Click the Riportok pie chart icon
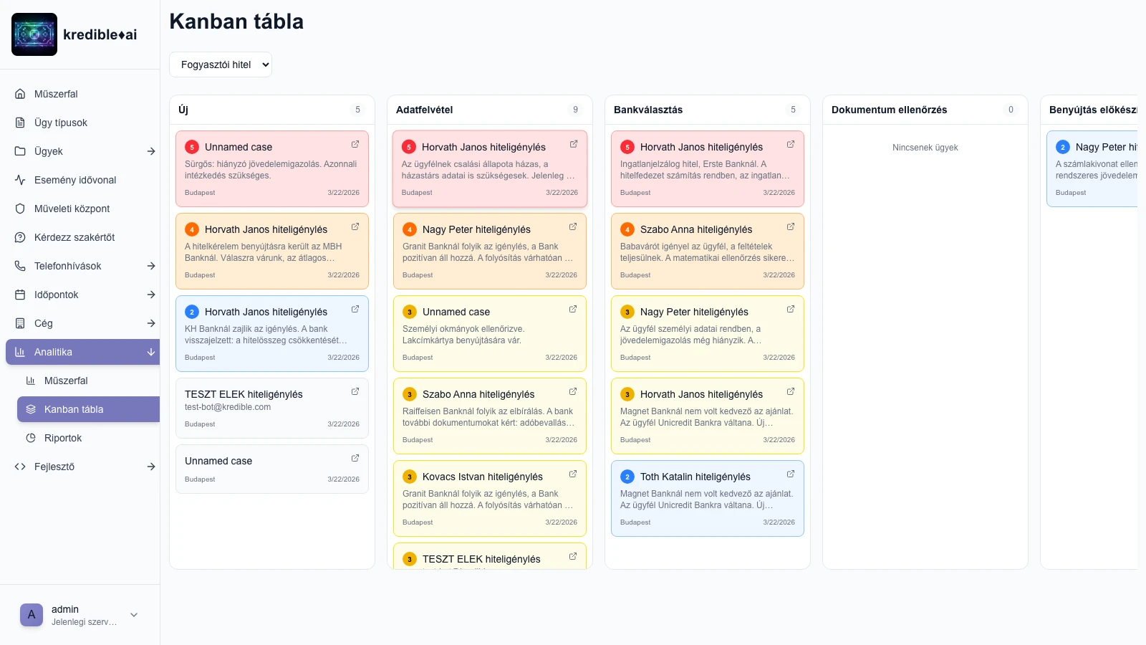This screenshot has height=645, width=1146. (31, 438)
